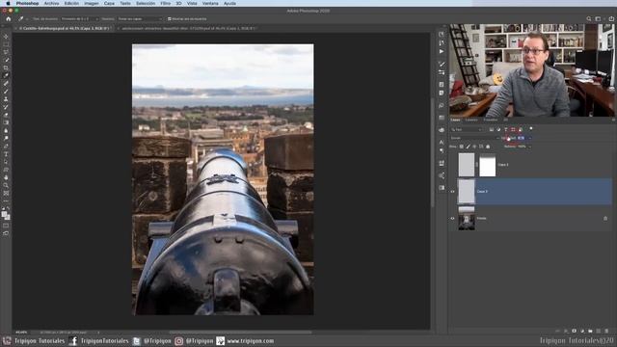Toggle Quick Mask mode icon
This screenshot has height=347, width=617.
pos(6,226)
